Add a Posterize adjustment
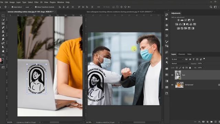The image size is (220, 124). click(x=182, y=28)
